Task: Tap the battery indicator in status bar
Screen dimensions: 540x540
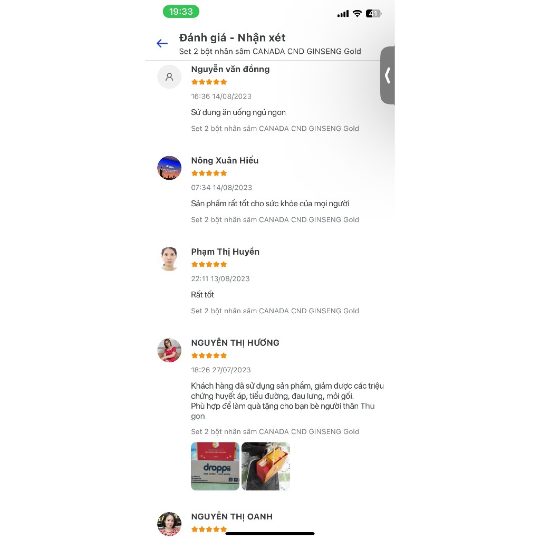Action: [374, 13]
